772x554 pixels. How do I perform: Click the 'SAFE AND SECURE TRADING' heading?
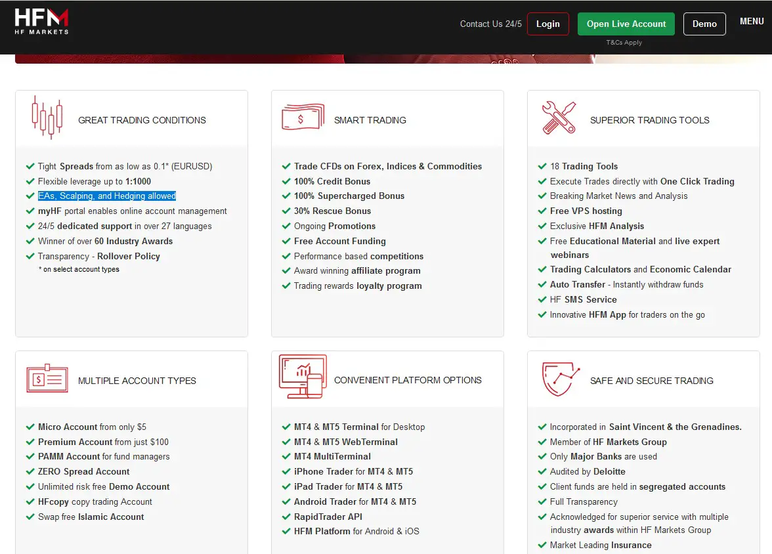point(652,381)
